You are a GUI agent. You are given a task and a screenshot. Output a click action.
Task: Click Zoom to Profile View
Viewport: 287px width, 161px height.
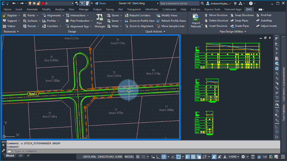tap(140, 21)
